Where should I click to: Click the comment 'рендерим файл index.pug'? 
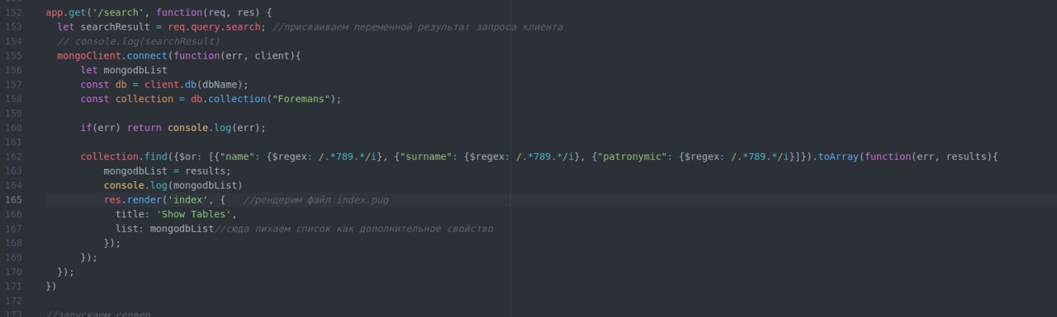[316, 200]
